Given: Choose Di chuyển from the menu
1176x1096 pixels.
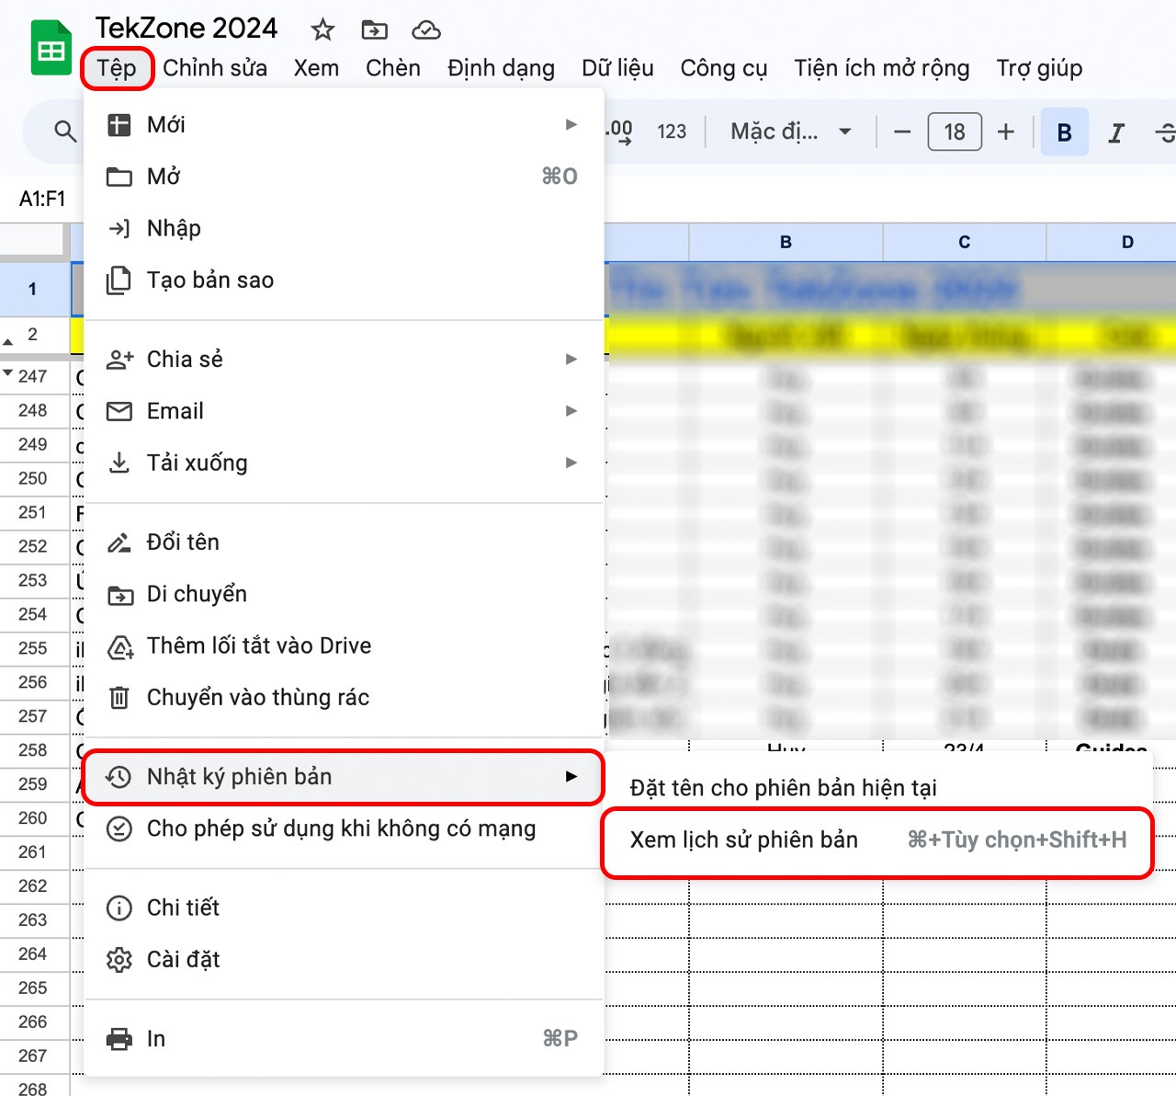Looking at the screenshot, I should [x=344, y=594].
